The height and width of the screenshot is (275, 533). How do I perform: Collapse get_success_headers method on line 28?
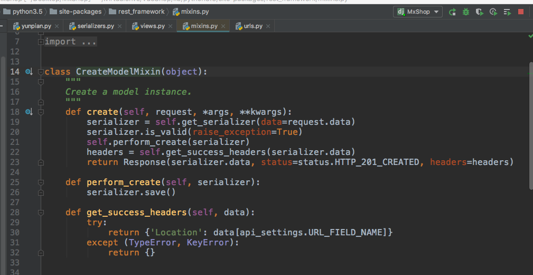click(41, 213)
